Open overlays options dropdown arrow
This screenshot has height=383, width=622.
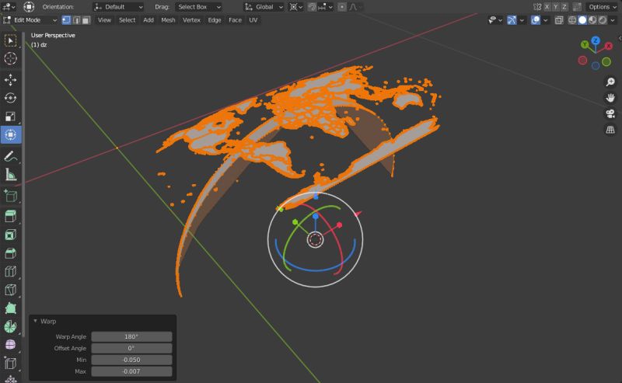546,20
